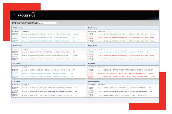Click the Legacy Alarms panel title
This screenshot has height=114, width=172.
94,45
